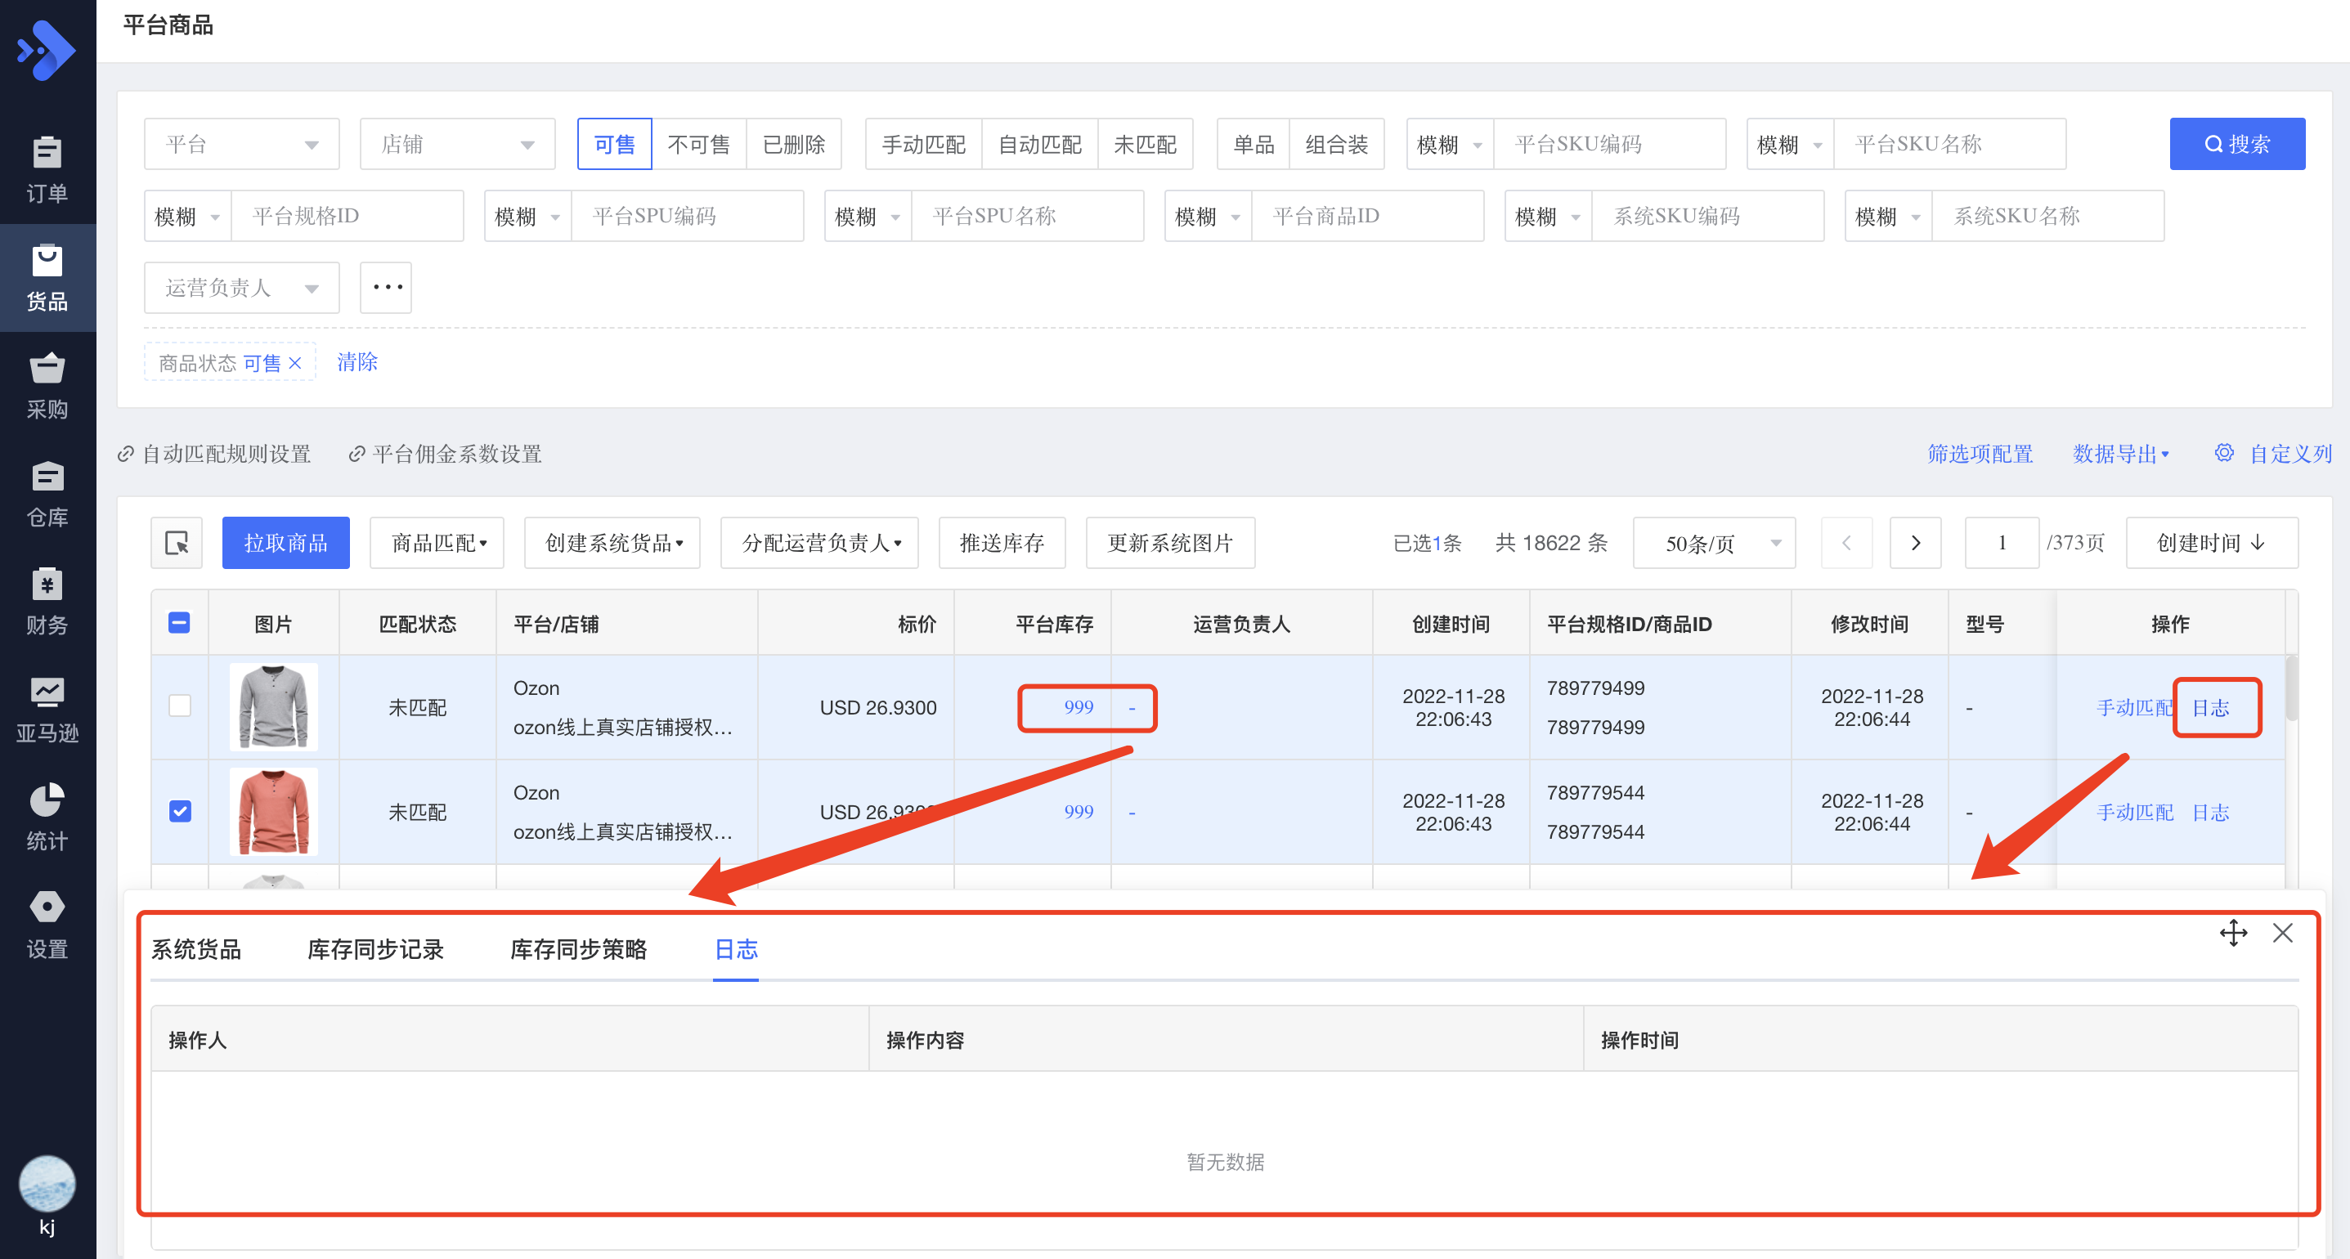Viewport: 2350px width, 1259px height.
Task: Close the bottom log panel
Action: pos(2282,932)
